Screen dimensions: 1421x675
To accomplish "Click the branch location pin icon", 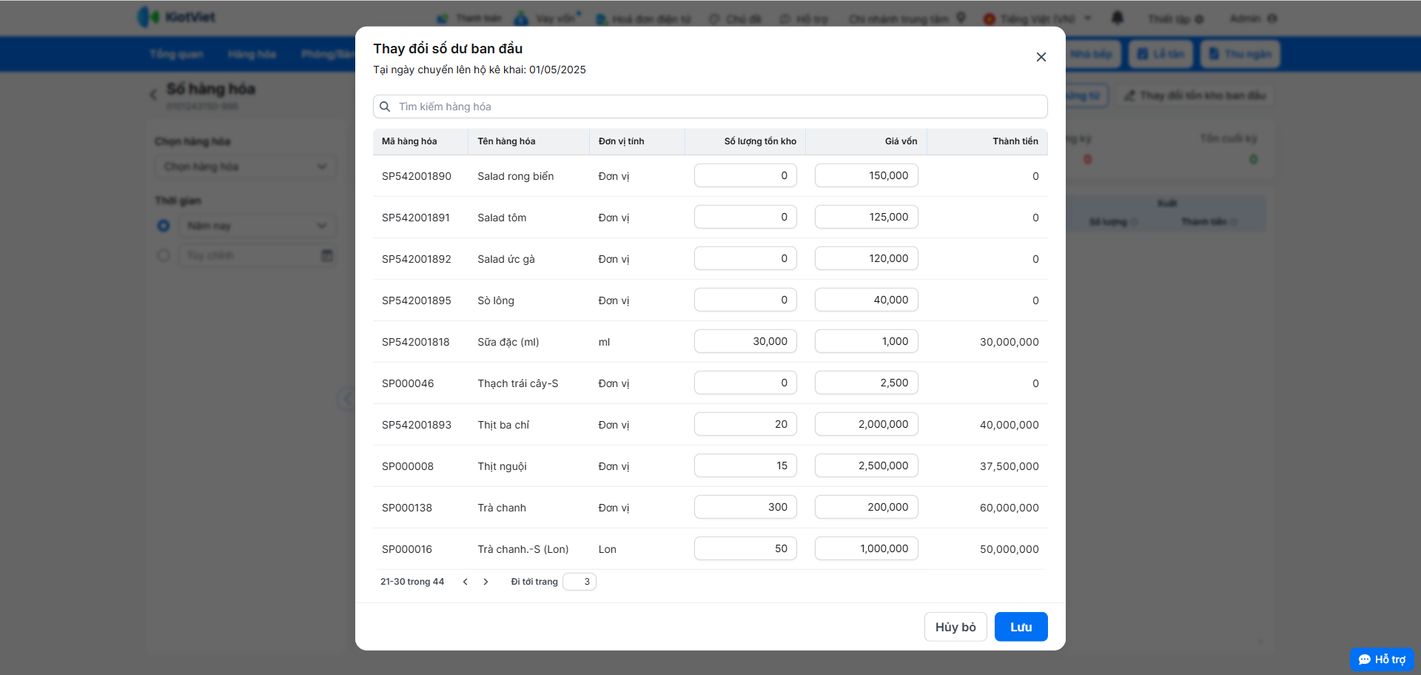I will (x=961, y=18).
